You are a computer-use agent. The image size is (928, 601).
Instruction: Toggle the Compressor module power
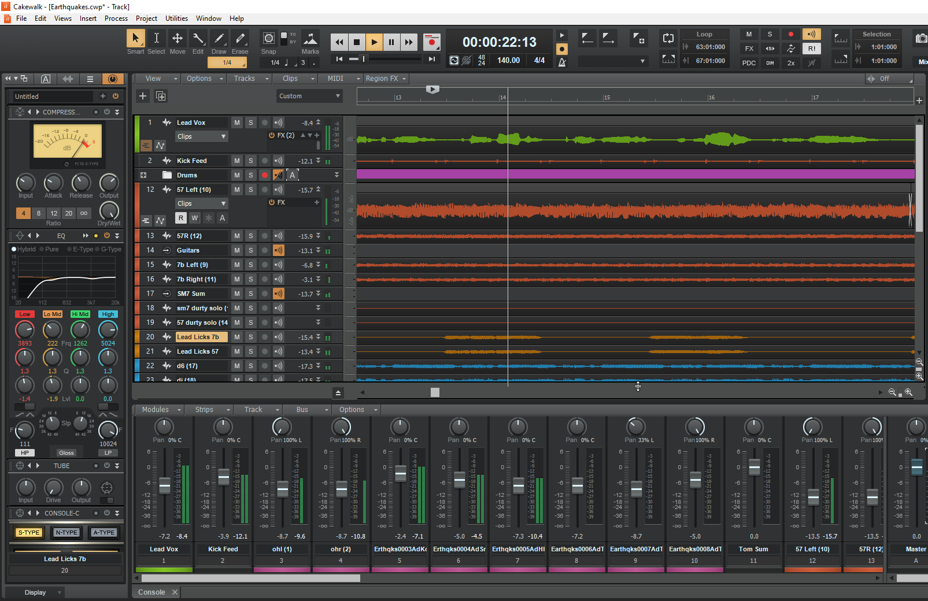[x=107, y=112]
